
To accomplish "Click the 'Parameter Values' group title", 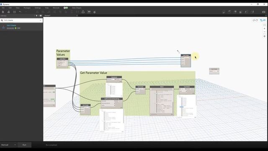I will tap(63, 53).
